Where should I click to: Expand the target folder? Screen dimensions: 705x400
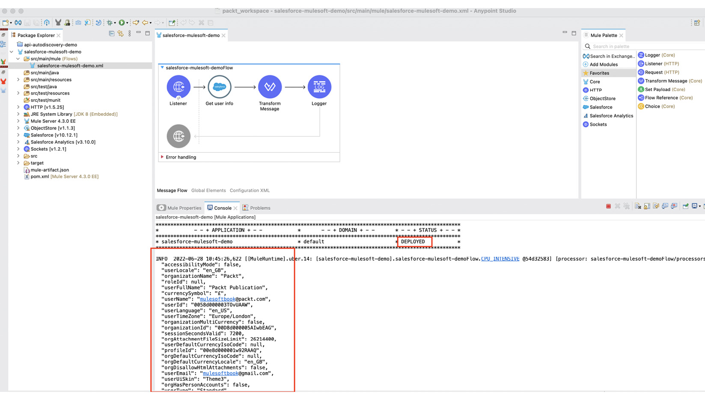tap(18, 163)
